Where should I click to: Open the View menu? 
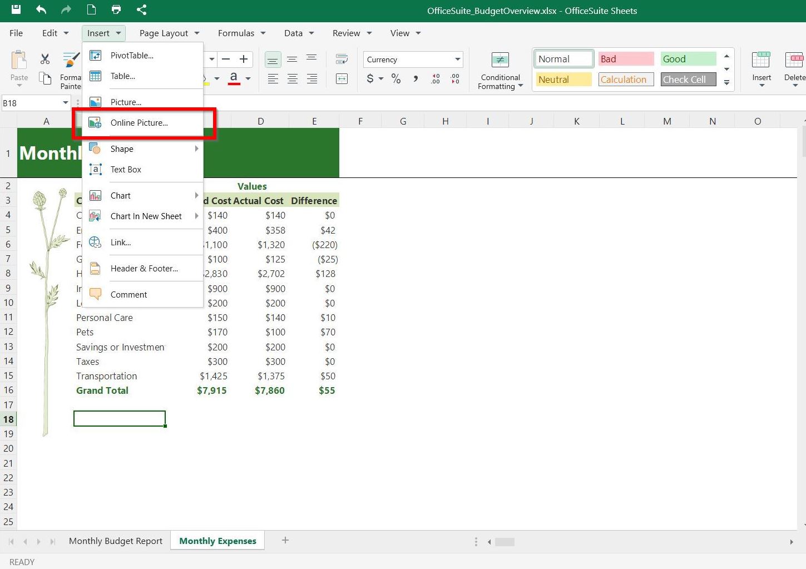(x=405, y=33)
